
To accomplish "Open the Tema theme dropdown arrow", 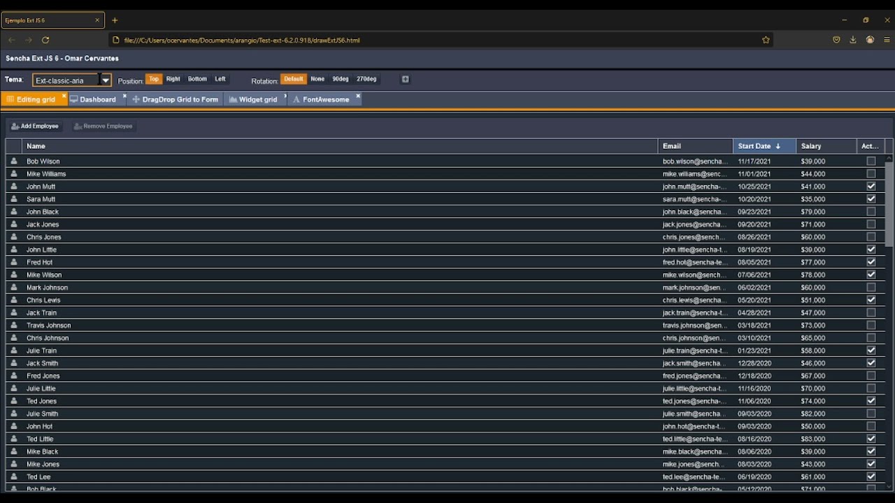I will point(105,80).
